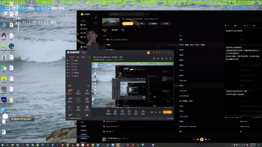Unlike Dawn of us with heart icon
The image size is (262, 147).
point(104,121)
